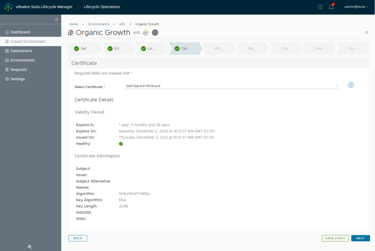The image size is (375, 251).
Task: Click the green check on EU... step
Action: click(110, 49)
